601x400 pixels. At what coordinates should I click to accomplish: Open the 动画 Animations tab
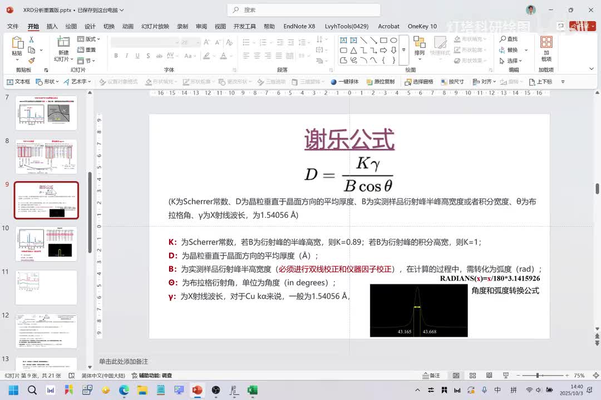click(127, 26)
